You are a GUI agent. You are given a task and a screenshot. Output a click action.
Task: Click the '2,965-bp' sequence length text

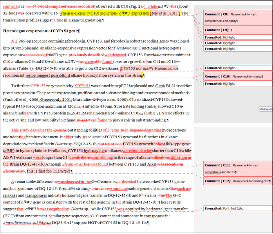point(23,41)
